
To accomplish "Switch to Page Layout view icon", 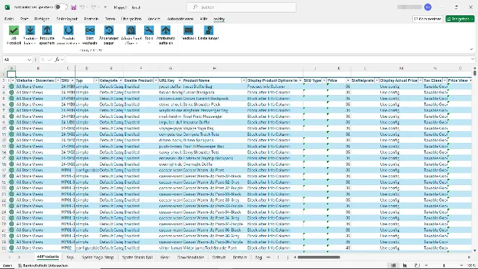I will [x=405, y=266].
